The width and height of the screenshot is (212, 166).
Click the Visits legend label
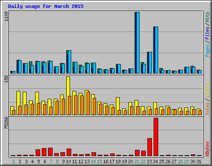[207, 90]
